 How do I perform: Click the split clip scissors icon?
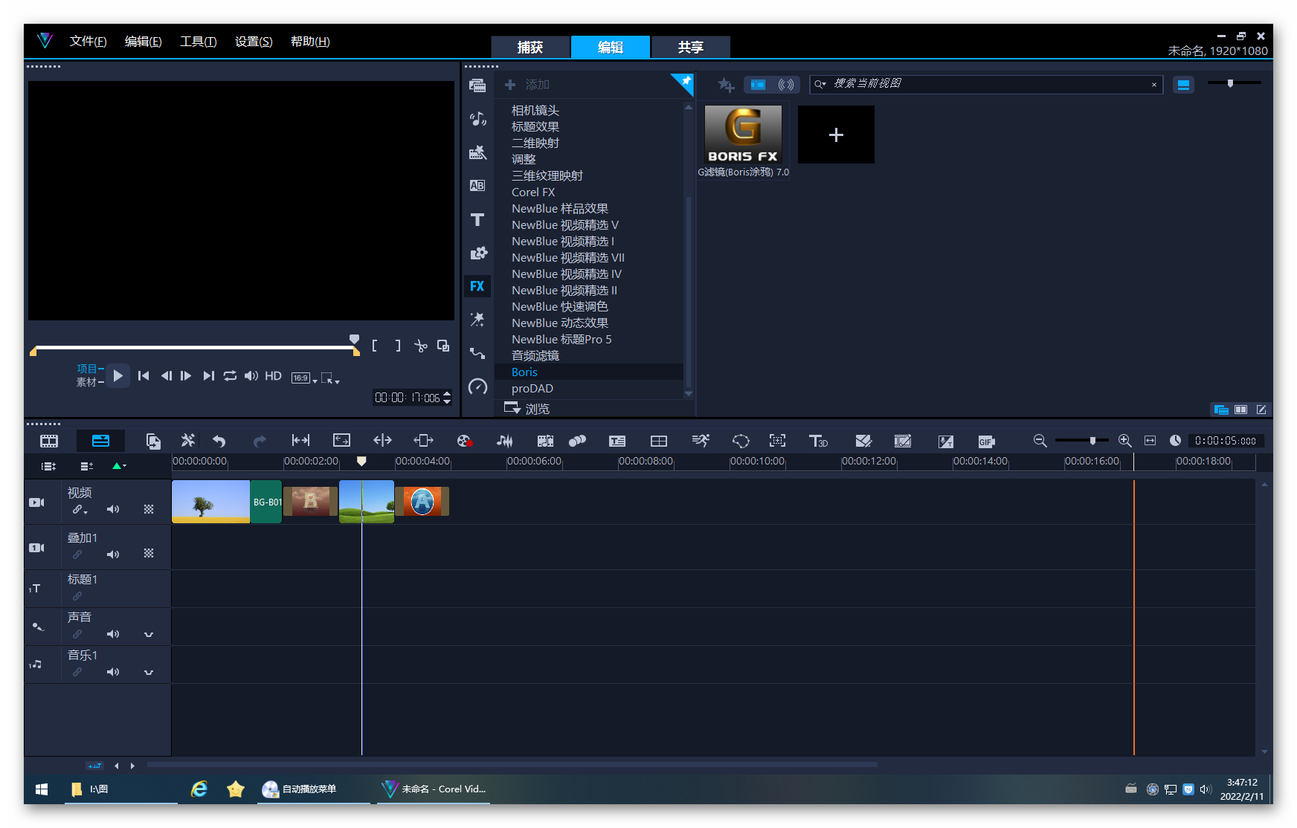421,346
